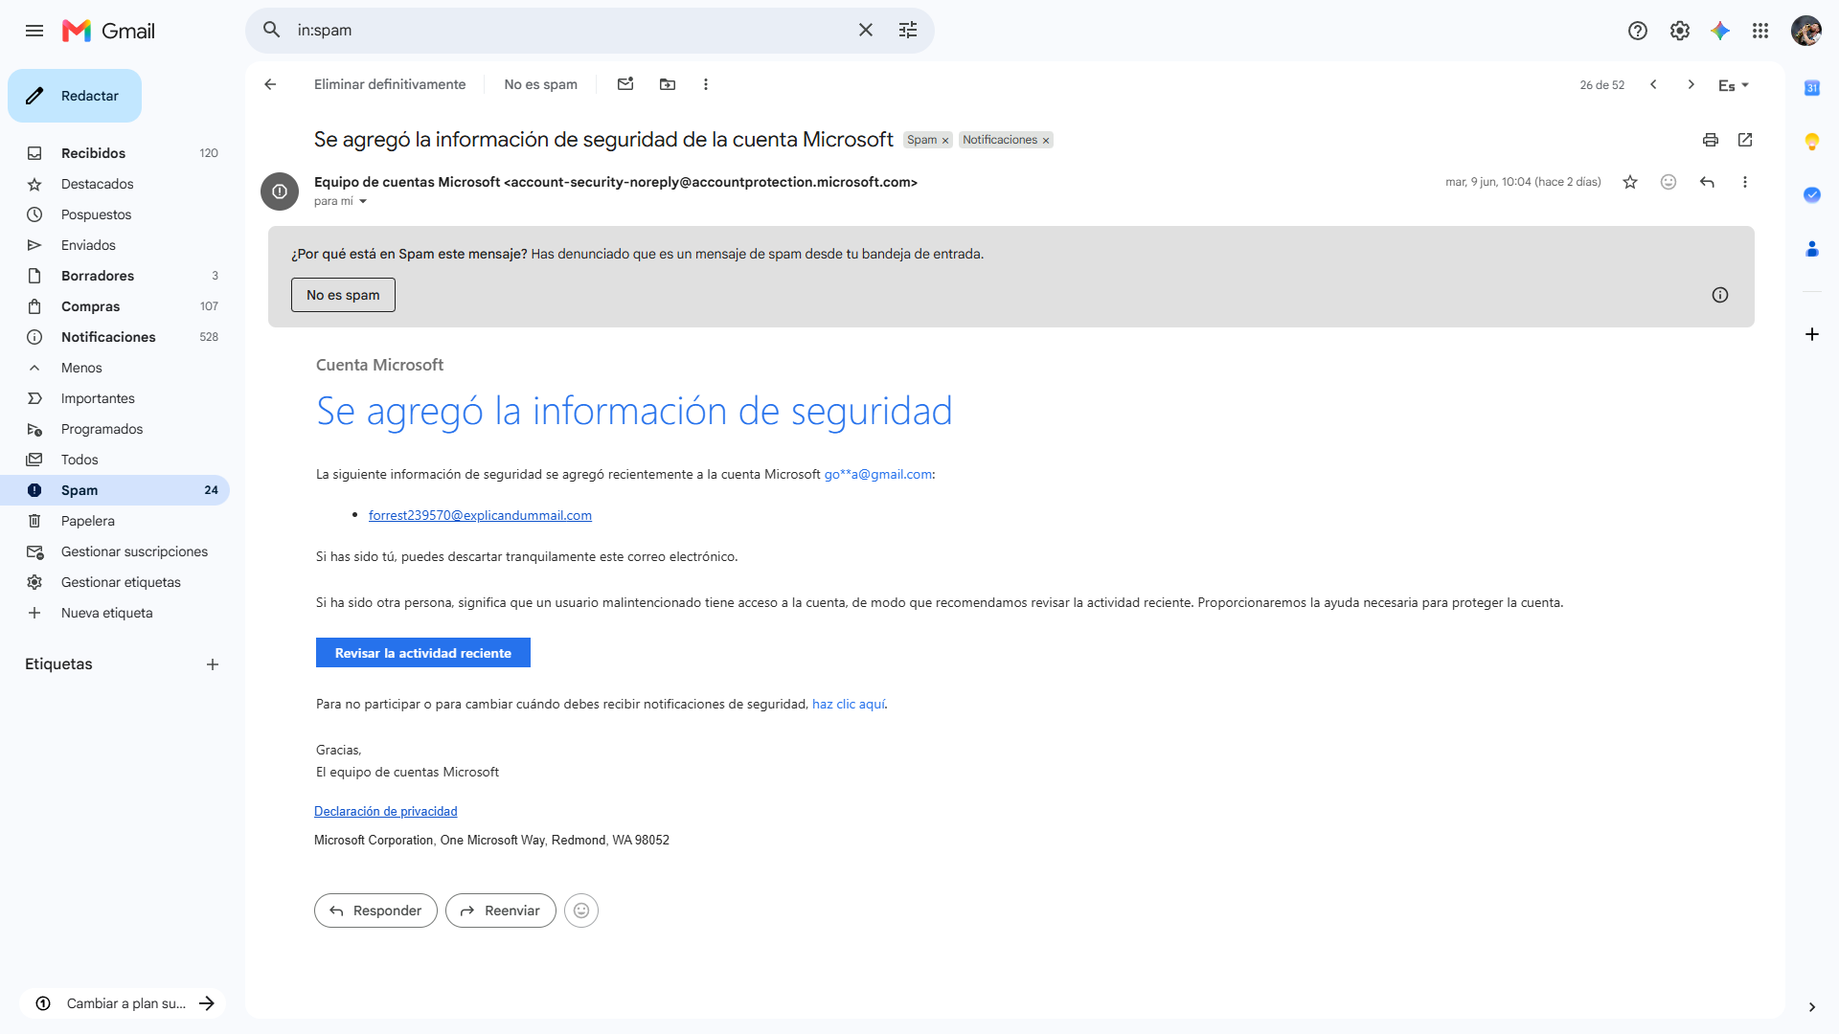The width and height of the screenshot is (1839, 1034).
Task: Focus the search mail field
Action: tap(570, 31)
